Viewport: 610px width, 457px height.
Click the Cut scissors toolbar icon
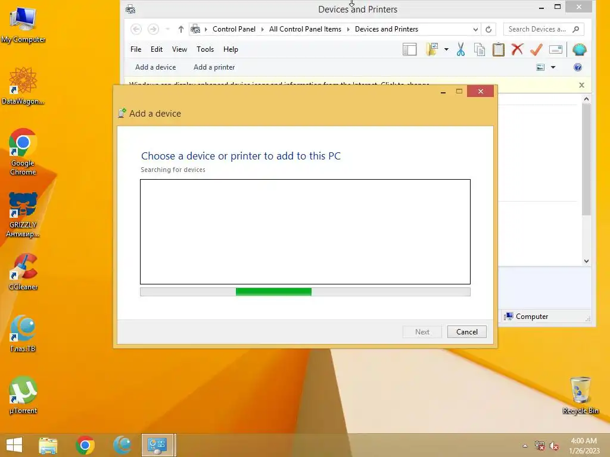pyautogui.click(x=460, y=49)
